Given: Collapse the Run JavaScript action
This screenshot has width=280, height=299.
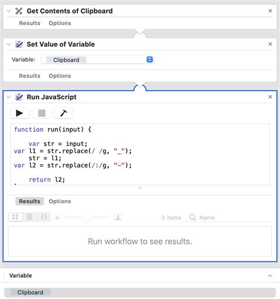Looking at the screenshot, I should [9, 97].
